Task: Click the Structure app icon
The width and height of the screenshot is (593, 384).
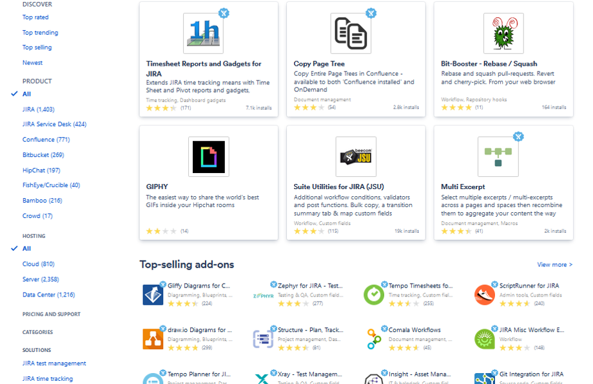Action: coord(263,339)
